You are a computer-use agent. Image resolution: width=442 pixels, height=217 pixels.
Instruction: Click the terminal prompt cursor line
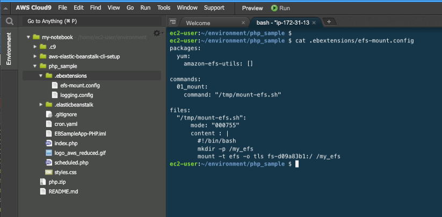pos(234,164)
